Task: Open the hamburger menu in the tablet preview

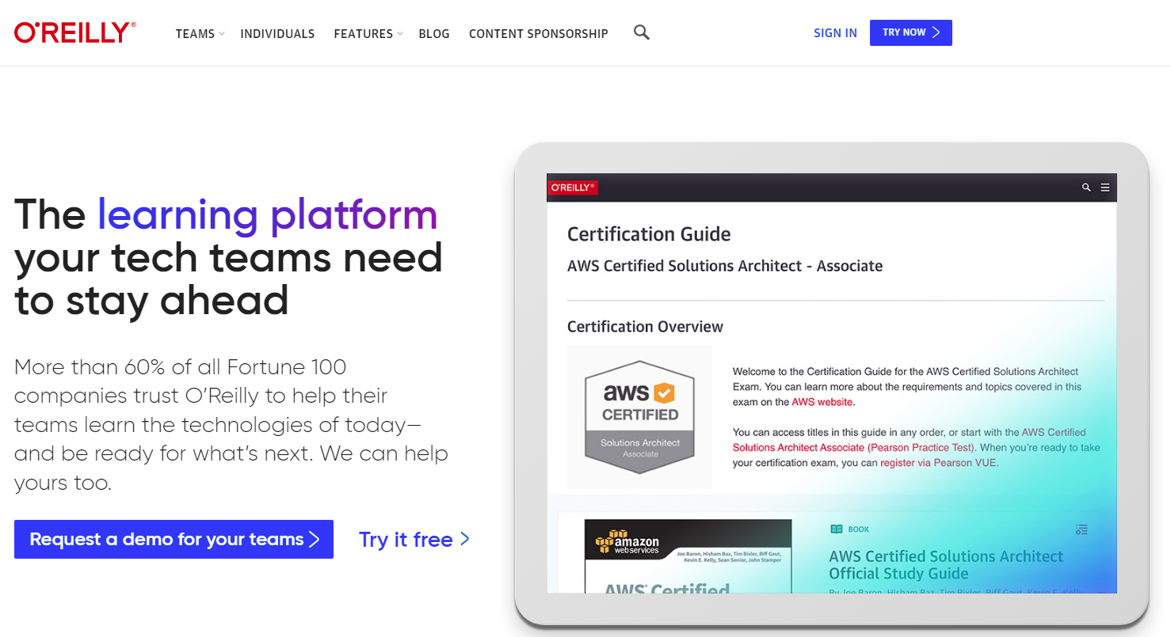Action: (x=1105, y=188)
